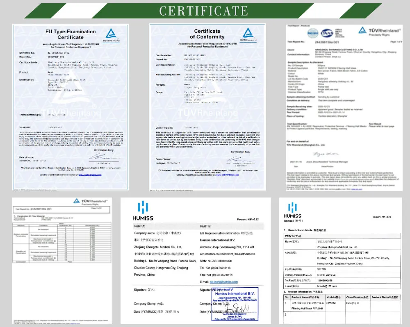
Task: Click 'Company Stamp 公章:' label under Part A
Action: point(149,304)
